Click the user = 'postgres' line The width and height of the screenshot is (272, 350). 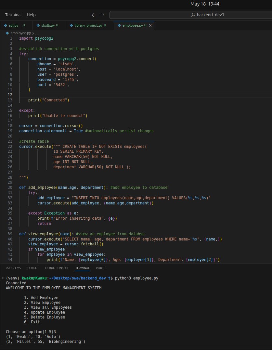click(58, 74)
